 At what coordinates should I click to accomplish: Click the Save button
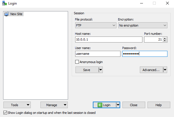[87, 70]
